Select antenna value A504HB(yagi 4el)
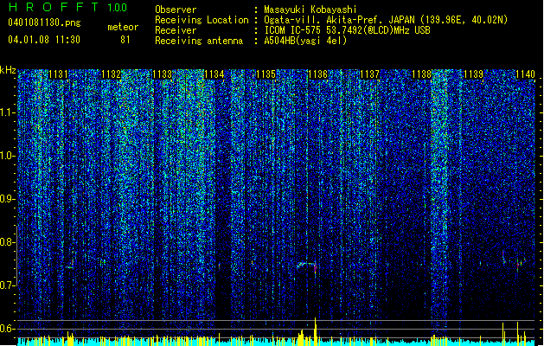The width and height of the screenshot is (544, 346). pyautogui.click(x=305, y=41)
